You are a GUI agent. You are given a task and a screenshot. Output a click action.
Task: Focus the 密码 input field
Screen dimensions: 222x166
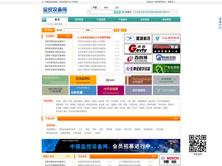click(x=102, y=30)
